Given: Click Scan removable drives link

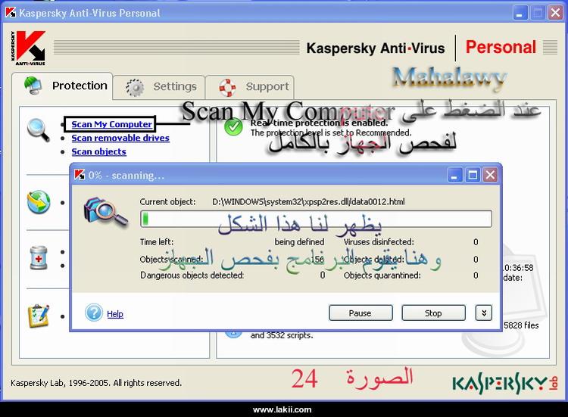Looking at the screenshot, I should 120,138.
